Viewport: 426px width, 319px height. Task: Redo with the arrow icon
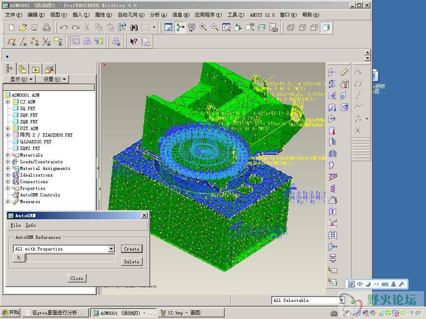point(76,27)
